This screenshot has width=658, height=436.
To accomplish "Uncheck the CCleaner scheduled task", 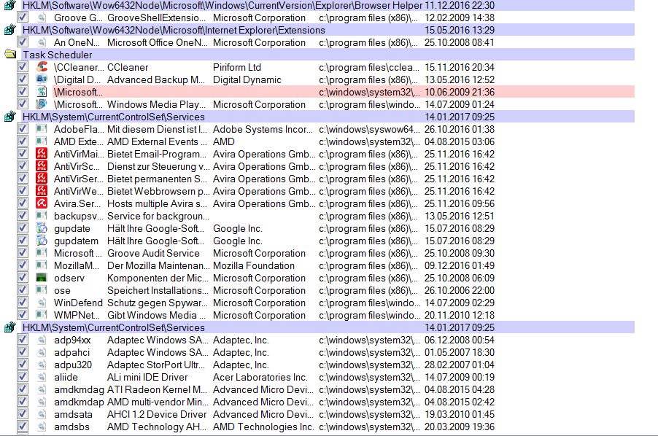I will click(x=23, y=67).
